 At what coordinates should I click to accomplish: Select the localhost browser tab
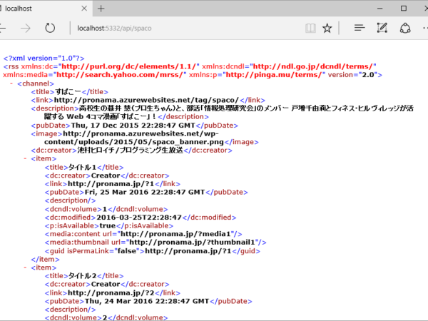(x=44, y=9)
